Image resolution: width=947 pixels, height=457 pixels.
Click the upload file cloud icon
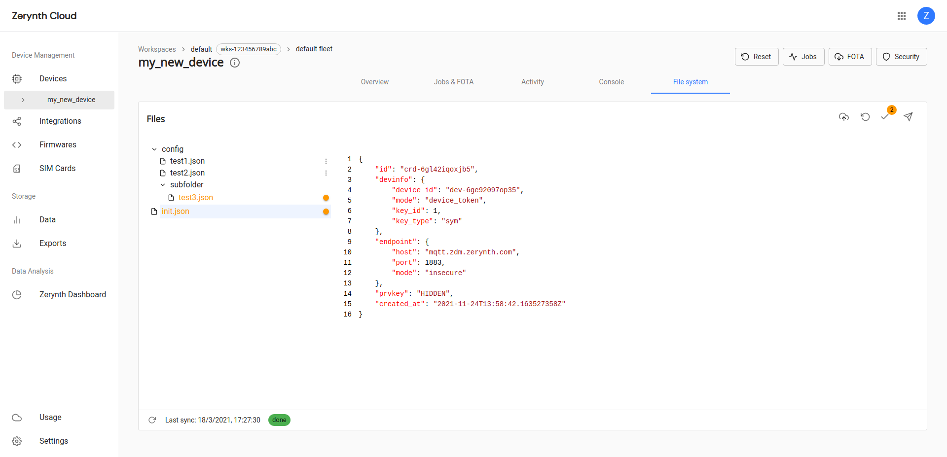click(x=844, y=117)
